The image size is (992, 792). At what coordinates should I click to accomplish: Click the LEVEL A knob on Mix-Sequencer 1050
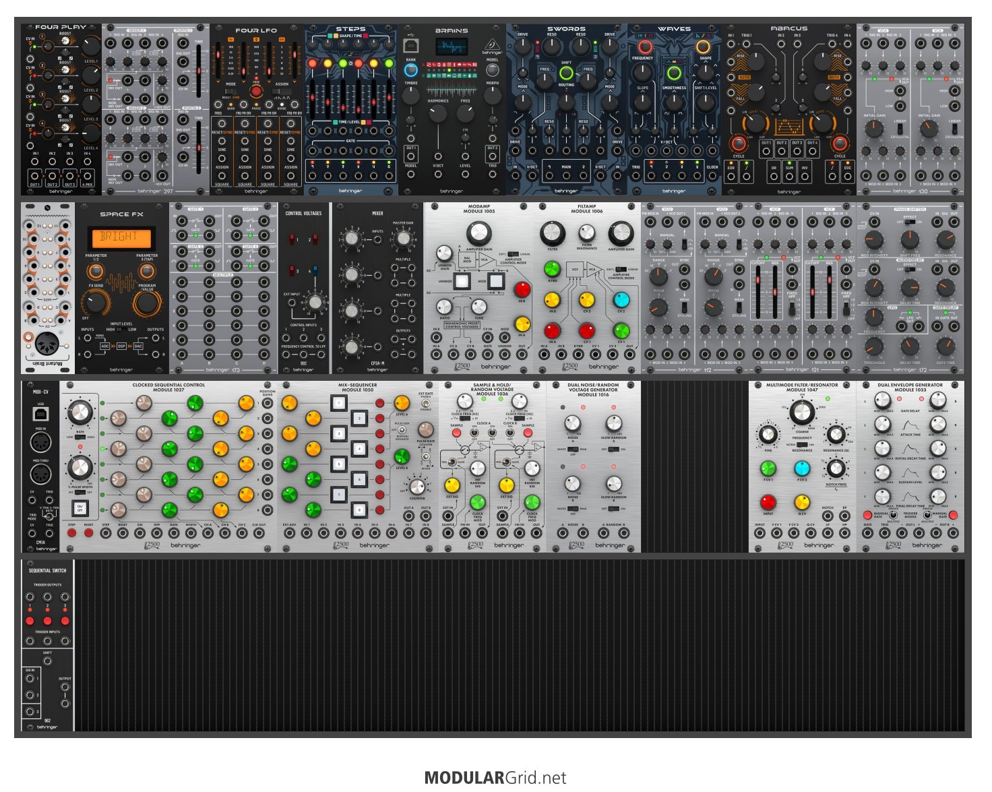click(402, 404)
